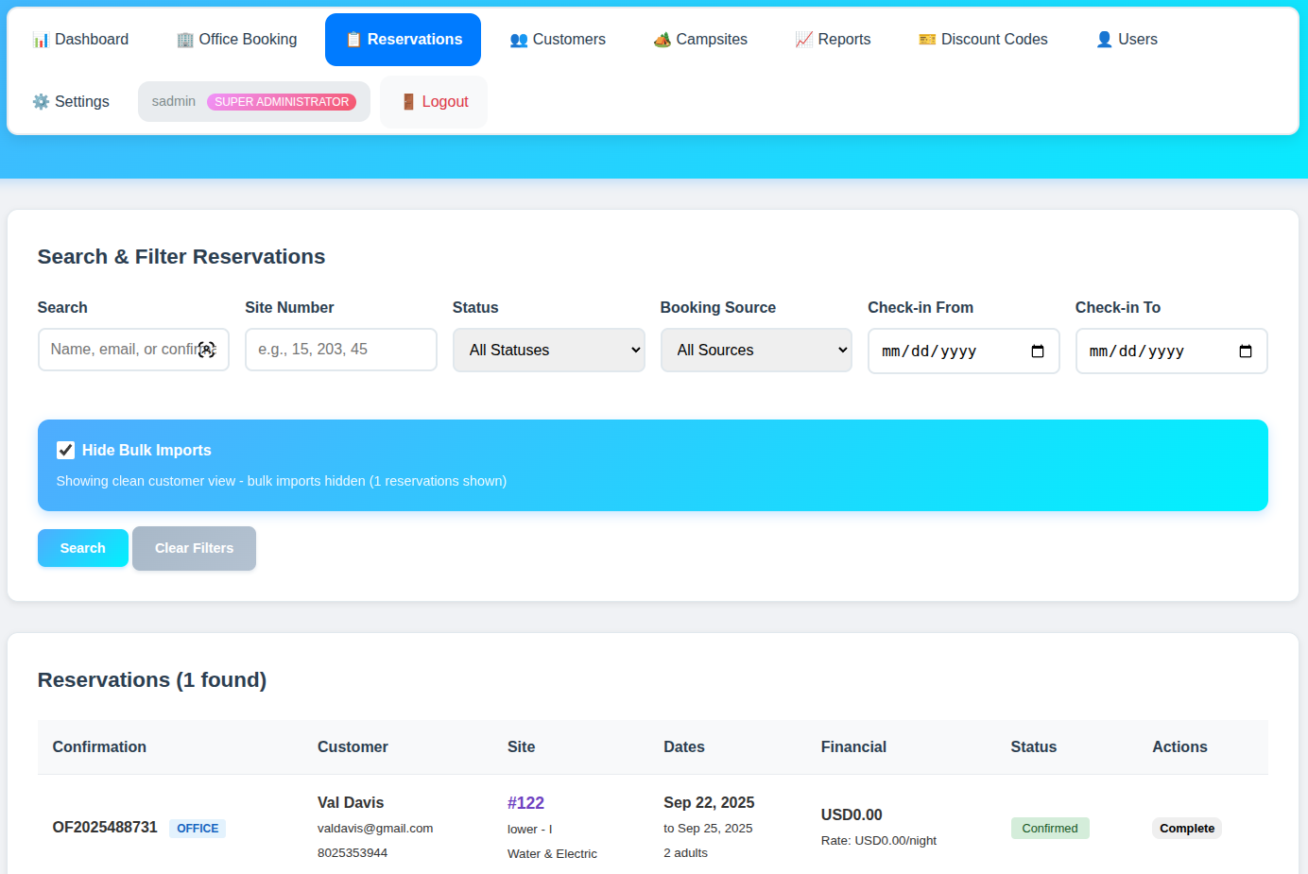Viewport: 1308px width, 874px height.
Task: Click the Office Booking building icon
Action: 185,40
